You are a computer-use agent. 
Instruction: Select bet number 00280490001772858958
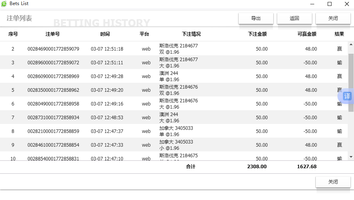coord(53,104)
